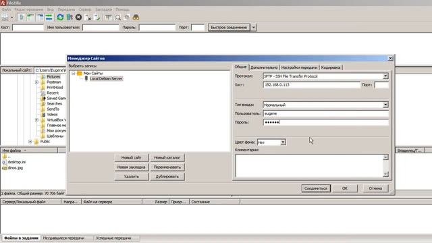The height and width of the screenshot is (243, 432).
Task: Open the Передача menu
Action: coord(66,9)
